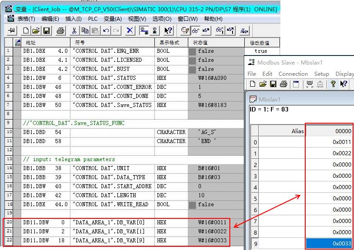Screen dimensions: 354x250
Task: Open the 选项(O) menu
Action: (x=162, y=19)
